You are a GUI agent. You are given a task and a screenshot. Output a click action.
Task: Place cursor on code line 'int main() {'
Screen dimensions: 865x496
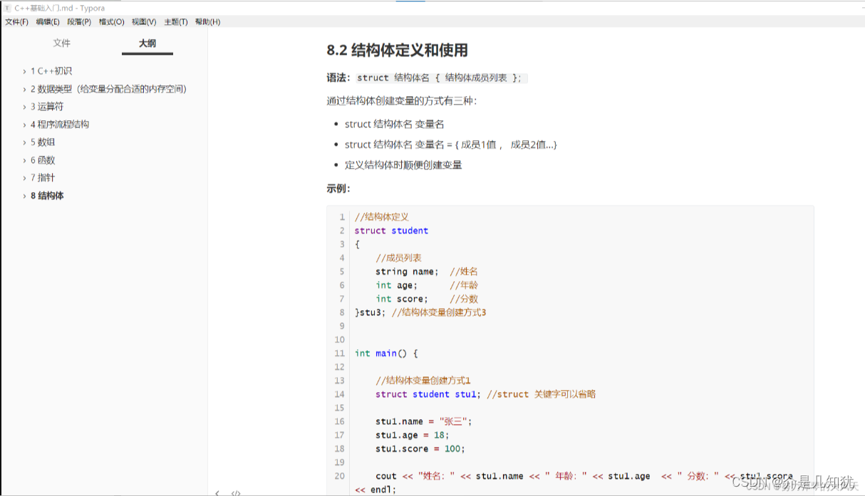385,353
